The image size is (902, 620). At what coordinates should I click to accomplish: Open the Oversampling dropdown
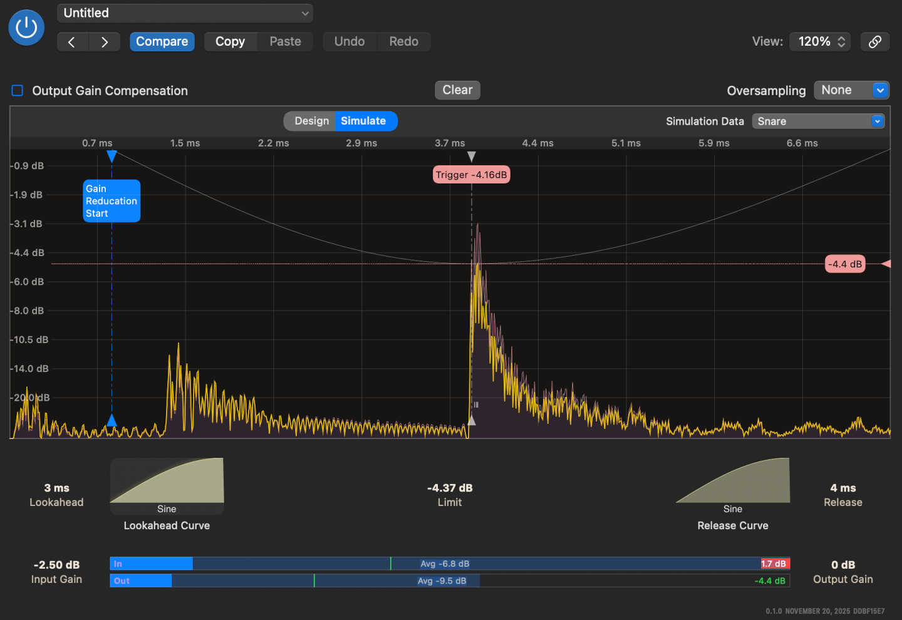[851, 90]
